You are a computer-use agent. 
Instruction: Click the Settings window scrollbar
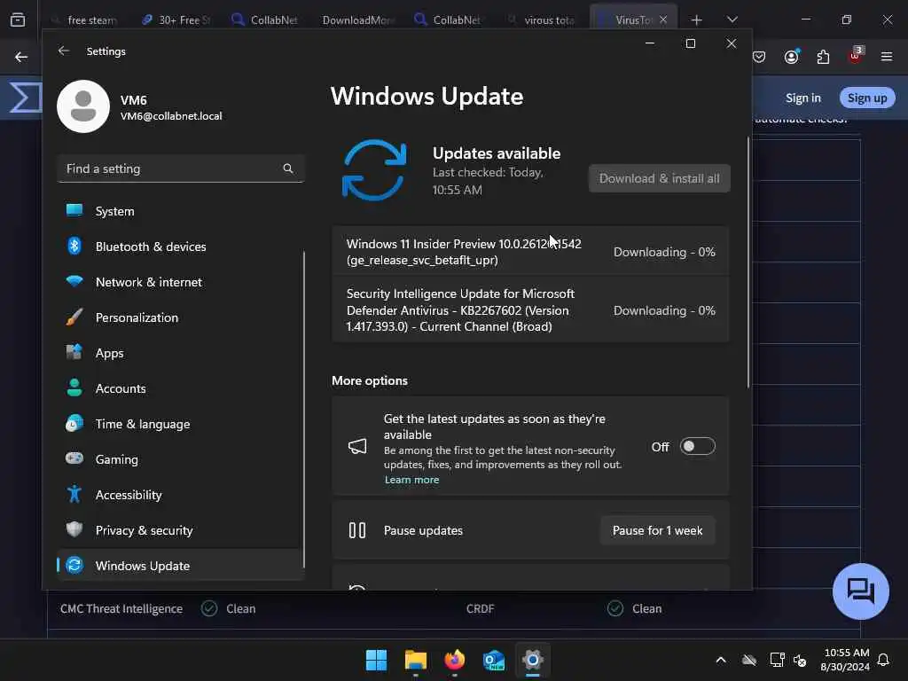click(748, 262)
